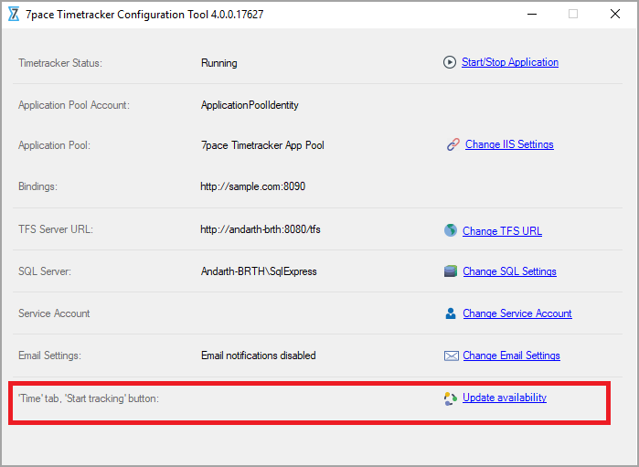Screen dimensions: 639x467
Task: Select the http://sample.com:8090 binding
Action: pos(252,186)
